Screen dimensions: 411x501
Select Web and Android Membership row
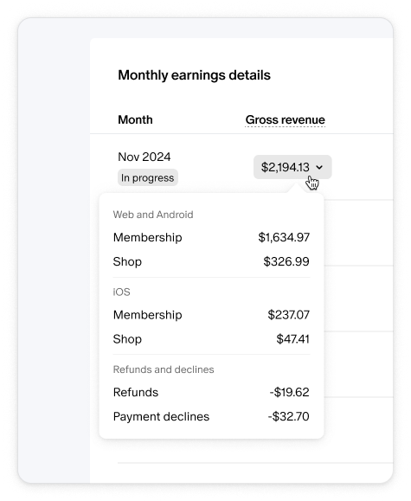tap(211, 237)
